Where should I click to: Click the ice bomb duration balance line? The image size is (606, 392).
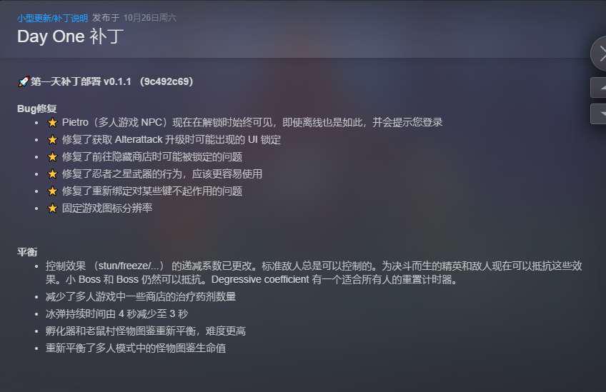pos(116,314)
